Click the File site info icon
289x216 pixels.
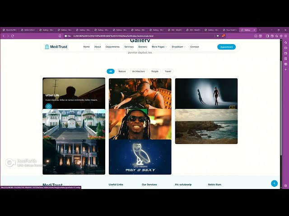coord(68,36)
